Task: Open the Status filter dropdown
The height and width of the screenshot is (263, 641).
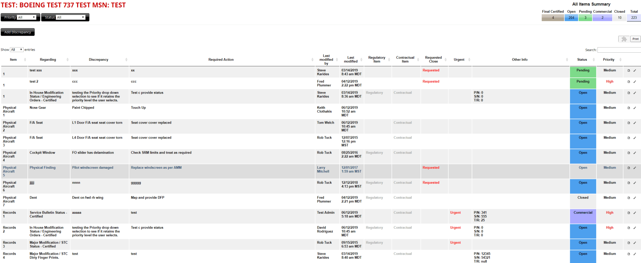Action: [70, 17]
